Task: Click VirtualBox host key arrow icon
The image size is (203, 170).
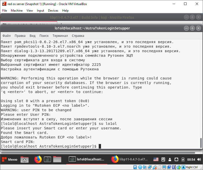Action: tap(183, 167)
